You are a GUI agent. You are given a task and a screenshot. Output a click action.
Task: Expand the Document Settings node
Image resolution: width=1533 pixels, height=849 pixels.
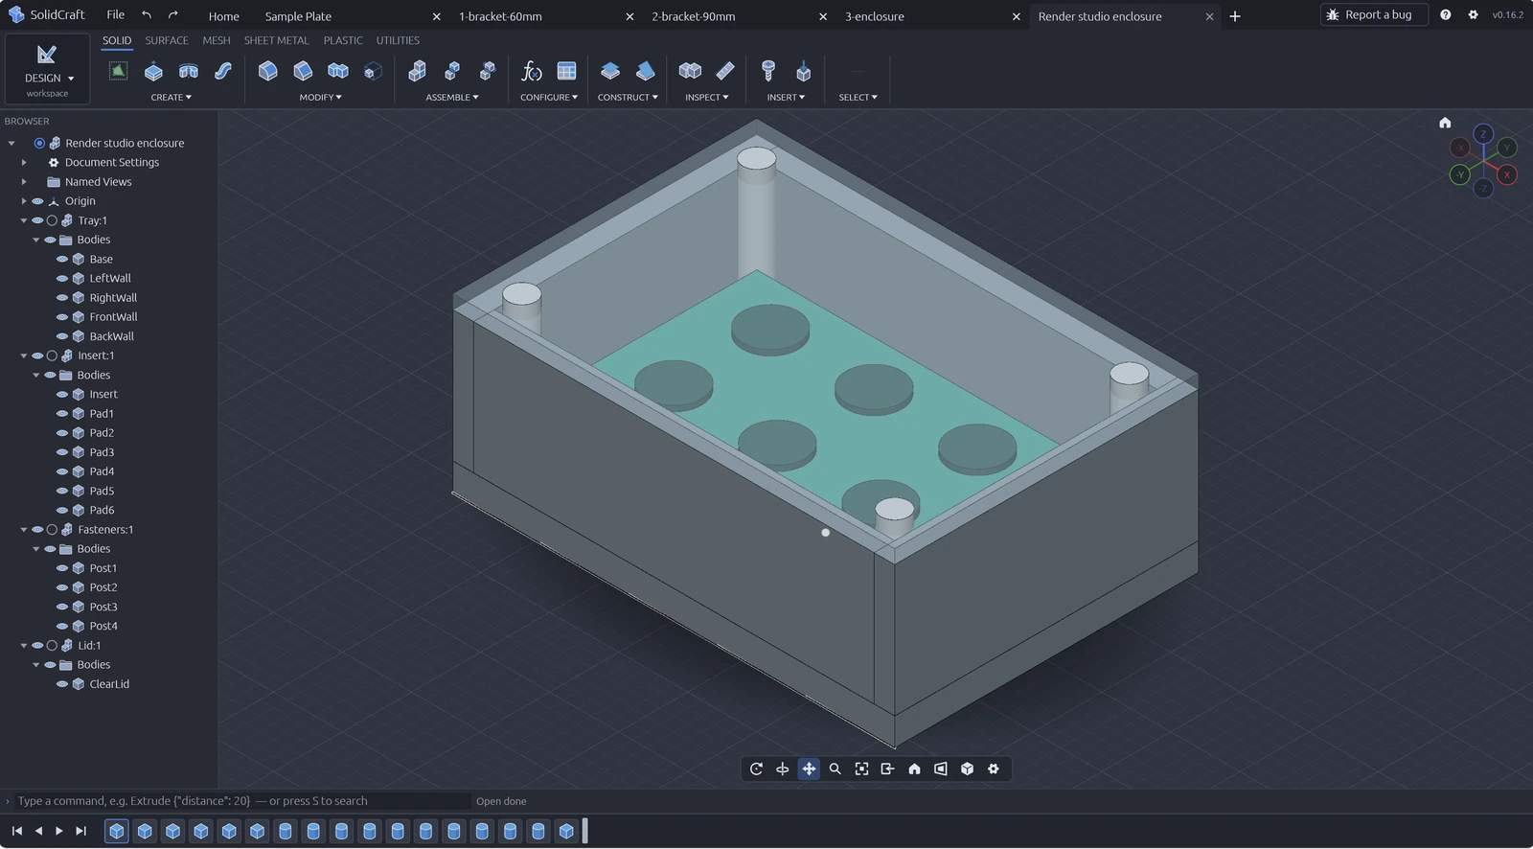(24, 163)
